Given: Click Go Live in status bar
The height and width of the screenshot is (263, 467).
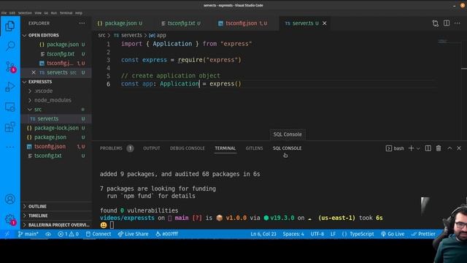Looking at the screenshot, I should [x=393, y=234].
